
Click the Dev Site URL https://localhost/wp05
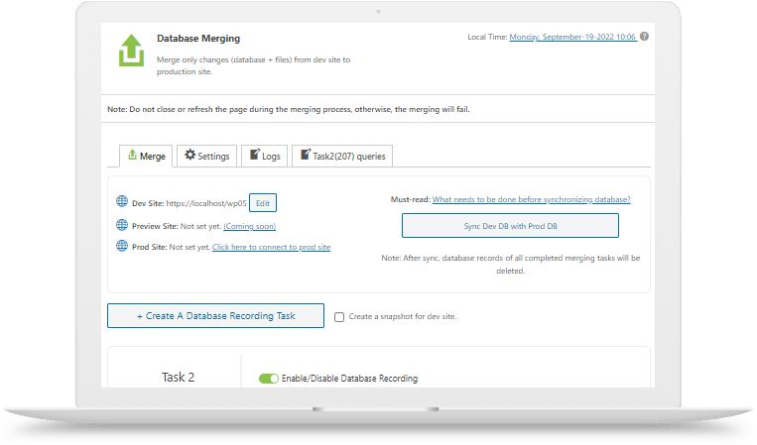coord(206,203)
